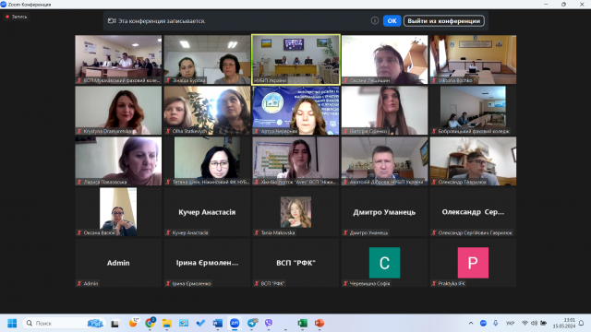Select the Олександр Гаврилюк video tile
Viewport: 591px width, 332px height.
(x=473, y=161)
